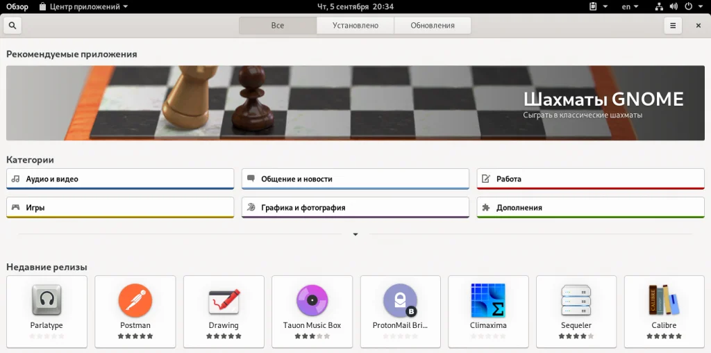The width and height of the screenshot is (711, 353).
Task: Open the Tauon Music Box disc icon
Action: tap(312, 300)
